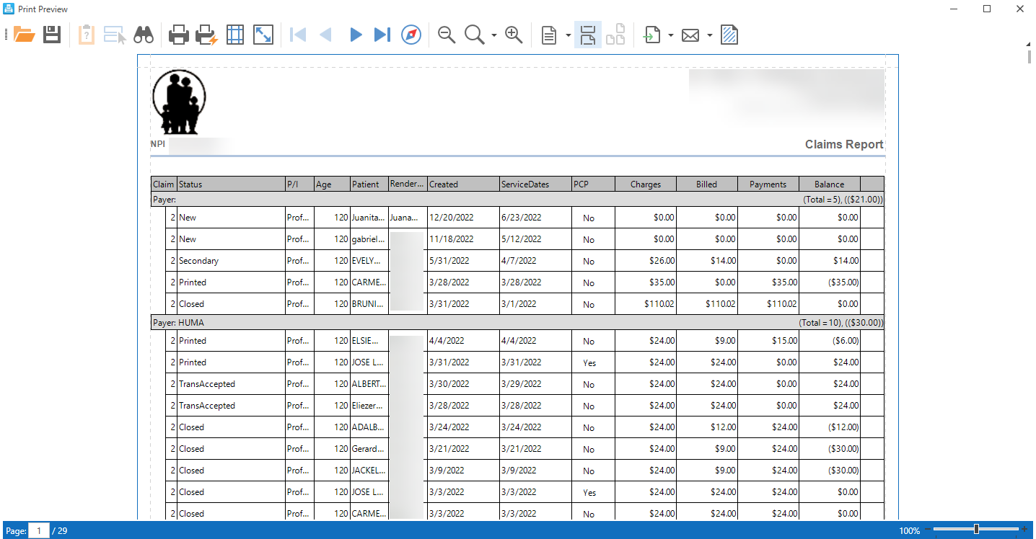The width and height of the screenshot is (1036, 539).
Task: Open the Find binoculars tool
Action: (x=144, y=35)
